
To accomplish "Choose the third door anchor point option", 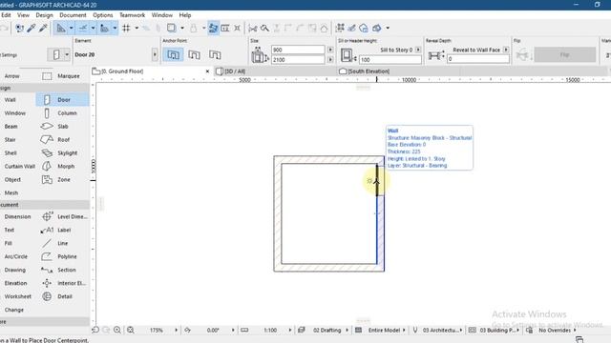I will (215, 55).
